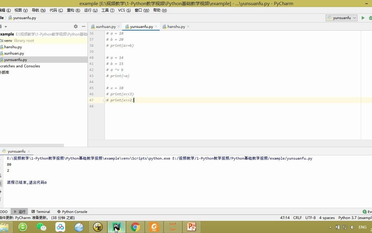The width and height of the screenshot is (372, 233).
Task: Click line number 47 in the gutter
Action: coord(91,100)
